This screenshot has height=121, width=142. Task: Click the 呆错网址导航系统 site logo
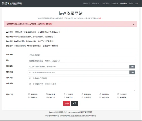tap(12, 4)
